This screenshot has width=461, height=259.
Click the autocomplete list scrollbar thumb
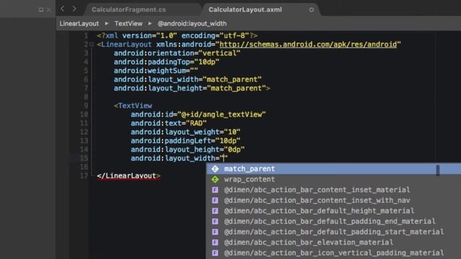click(438, 171)
